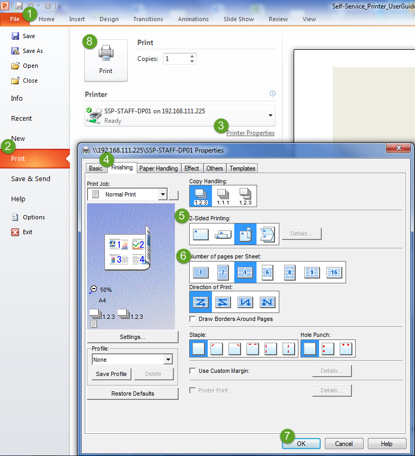The height and width of the screenshot is (456, 415).
Task: Switch to the Paper Handling tab
Action: [x=158, y=168]
